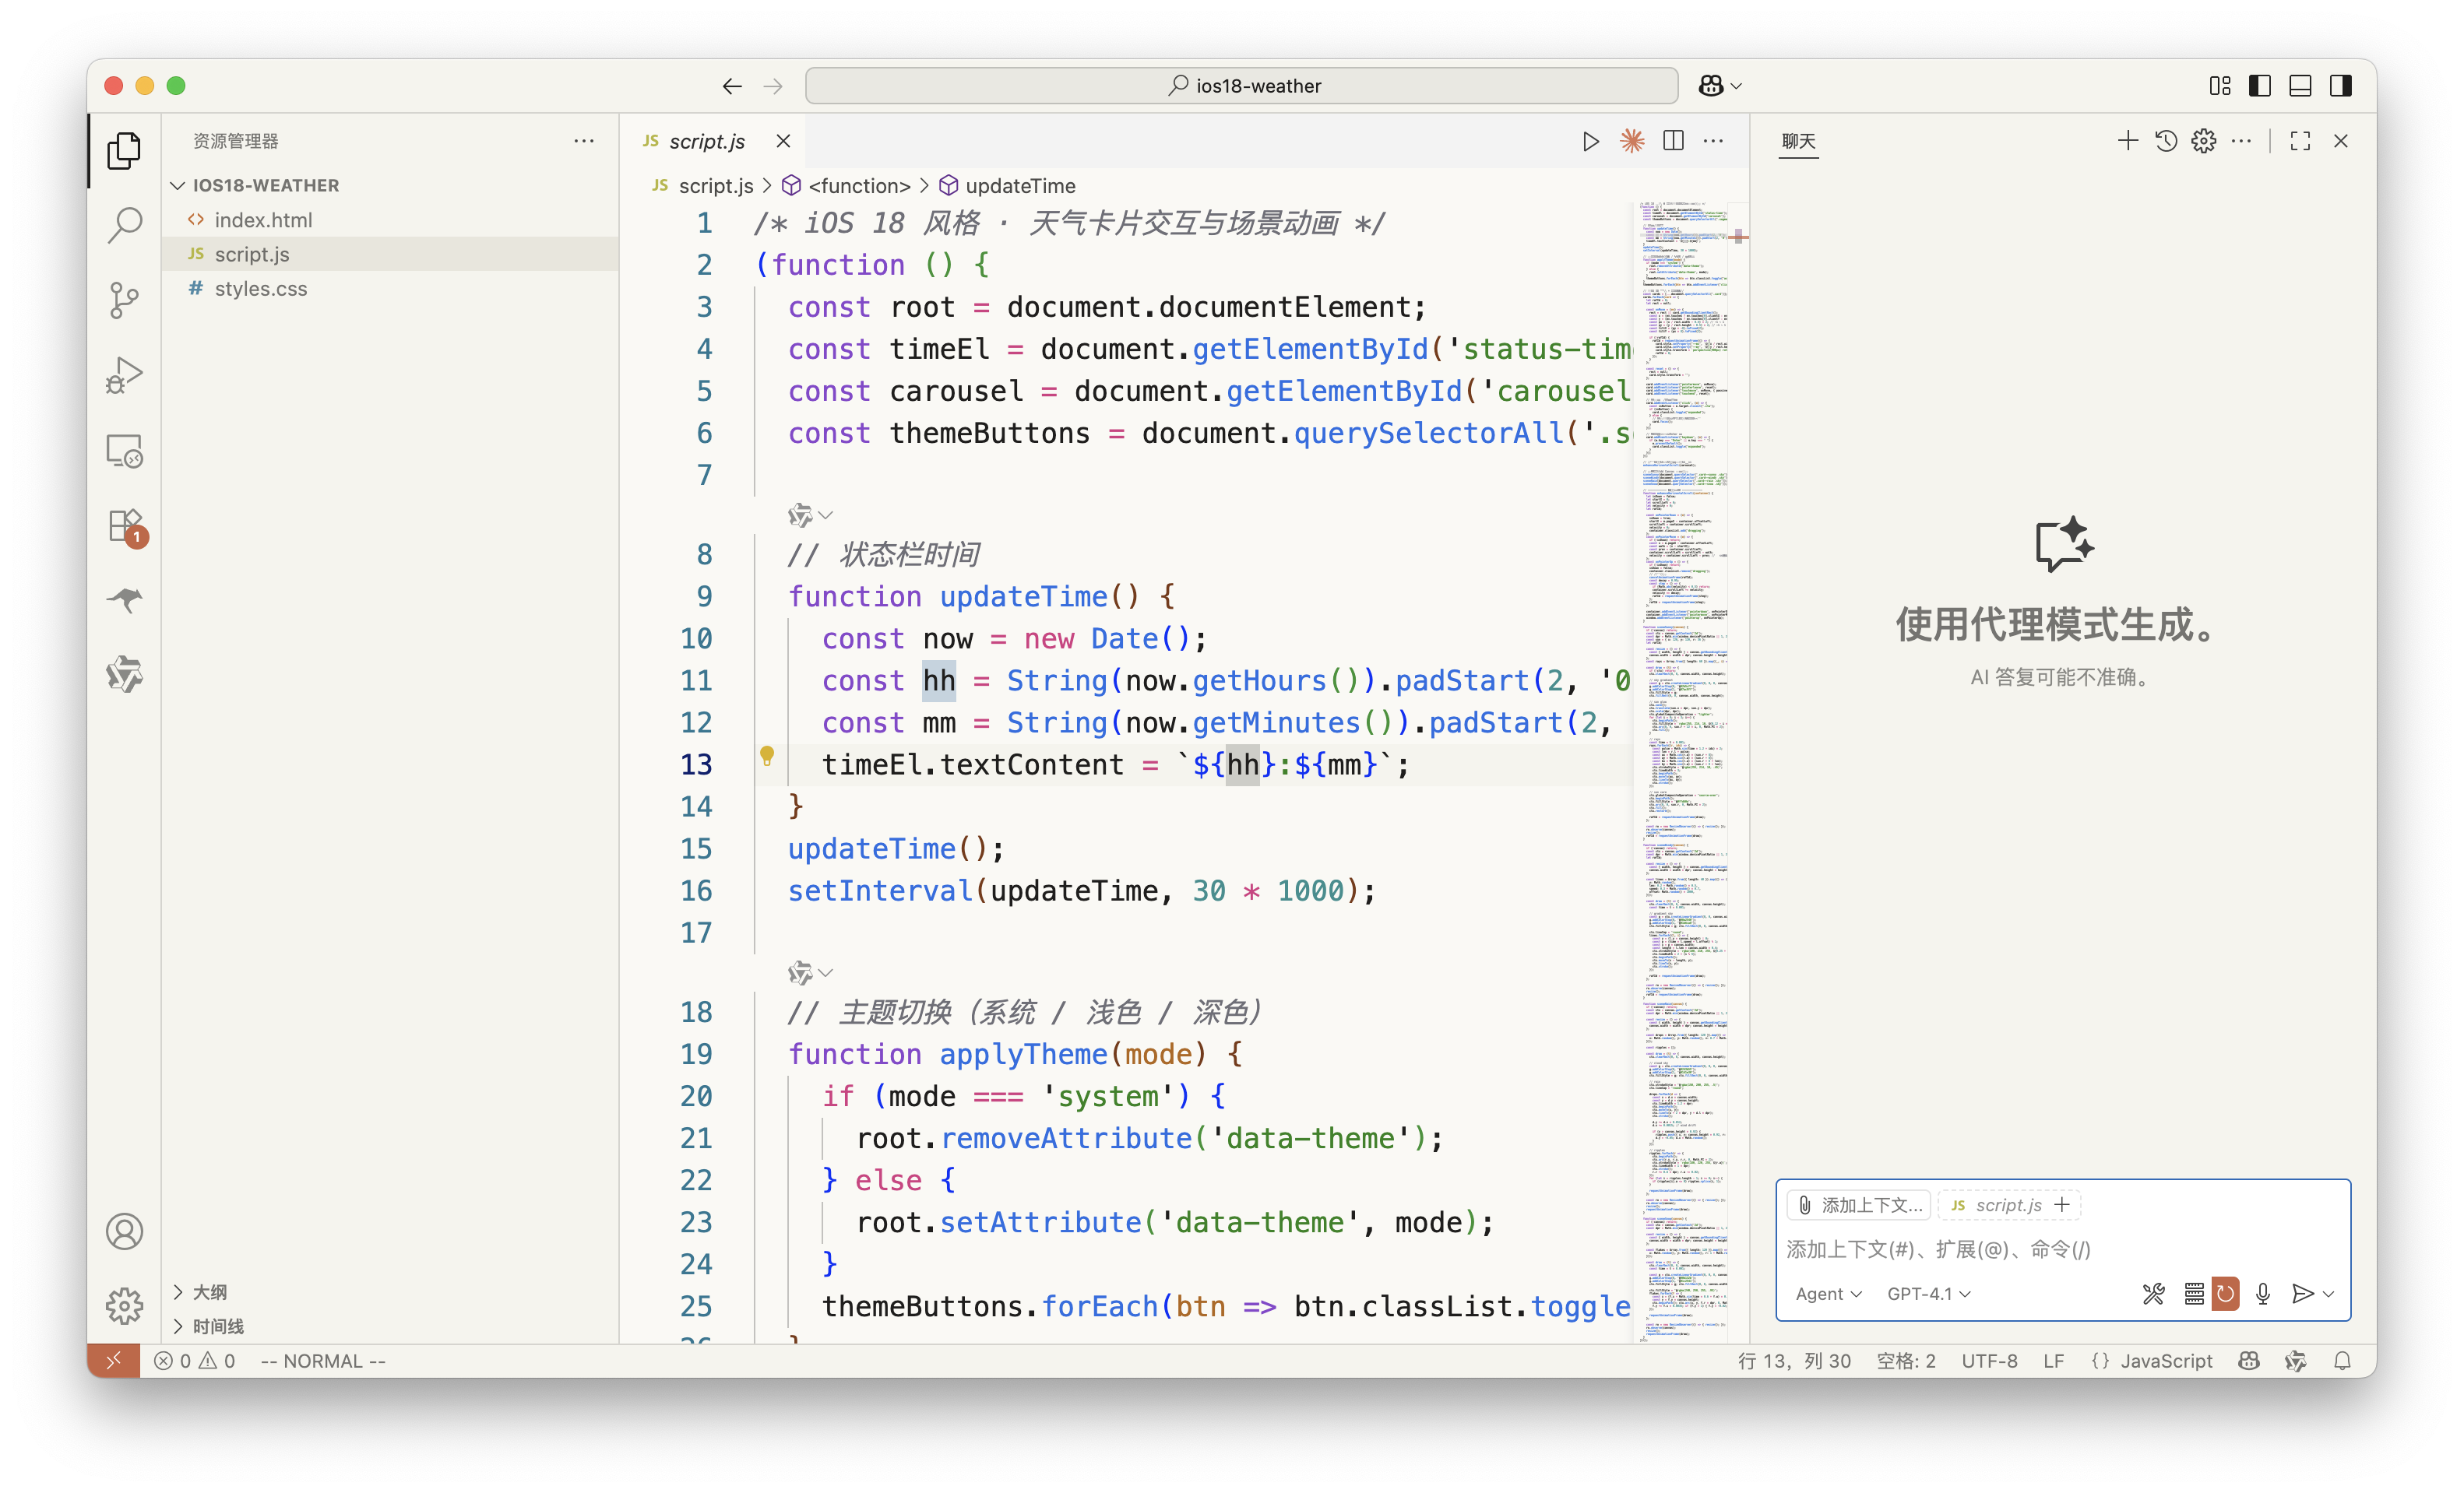Open editor more actions menu
This screenshot has height=1493, width=2464.
click(x=1714, y=141)
